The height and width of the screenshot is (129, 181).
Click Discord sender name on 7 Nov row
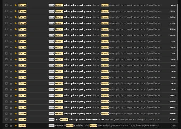pyautogui.click(x=22, y=53)
